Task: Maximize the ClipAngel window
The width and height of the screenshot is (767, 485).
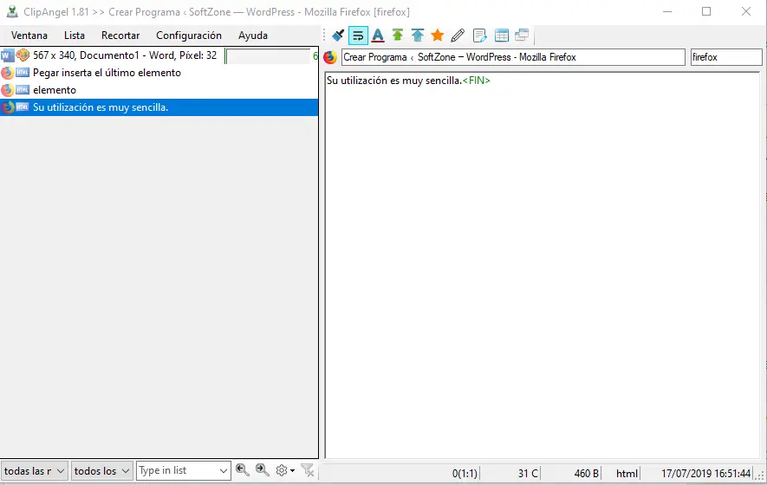Action: point(706,11)
